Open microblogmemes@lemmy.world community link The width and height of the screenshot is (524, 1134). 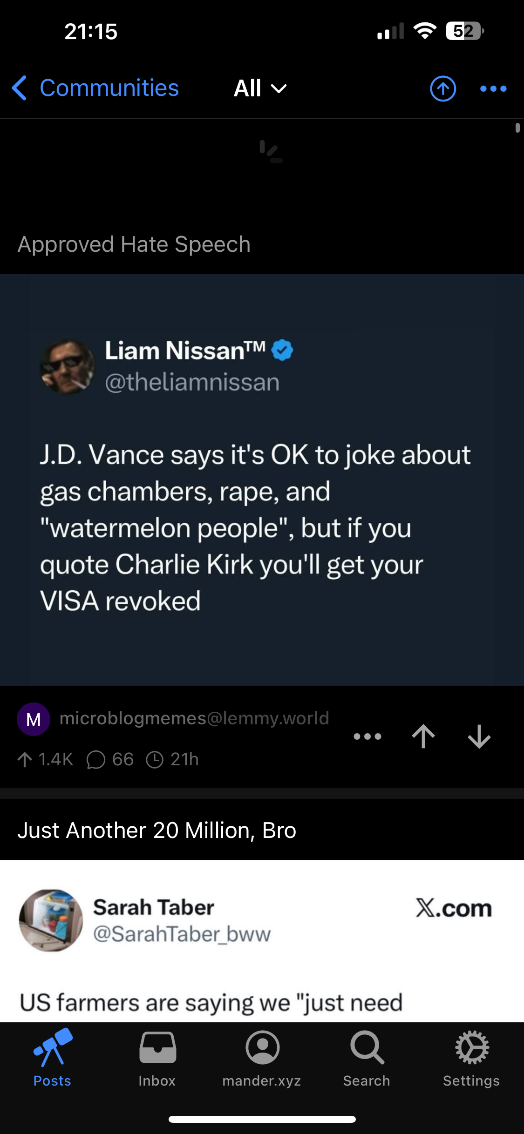click(194, 718)
